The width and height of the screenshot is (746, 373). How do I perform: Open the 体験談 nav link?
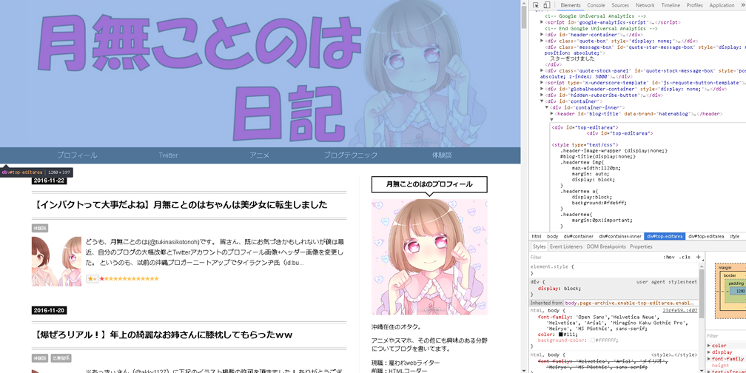pyautogui.click(x=442, y=155)
